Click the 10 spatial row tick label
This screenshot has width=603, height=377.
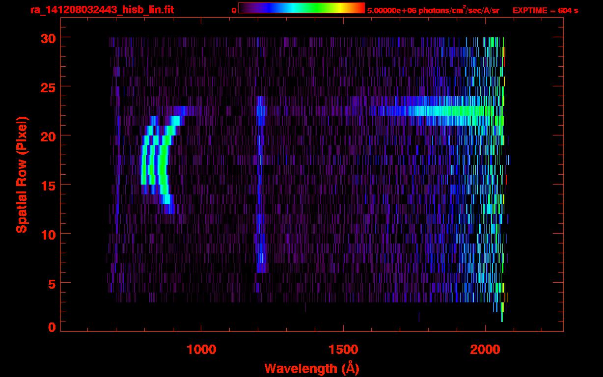coord(48,234)
